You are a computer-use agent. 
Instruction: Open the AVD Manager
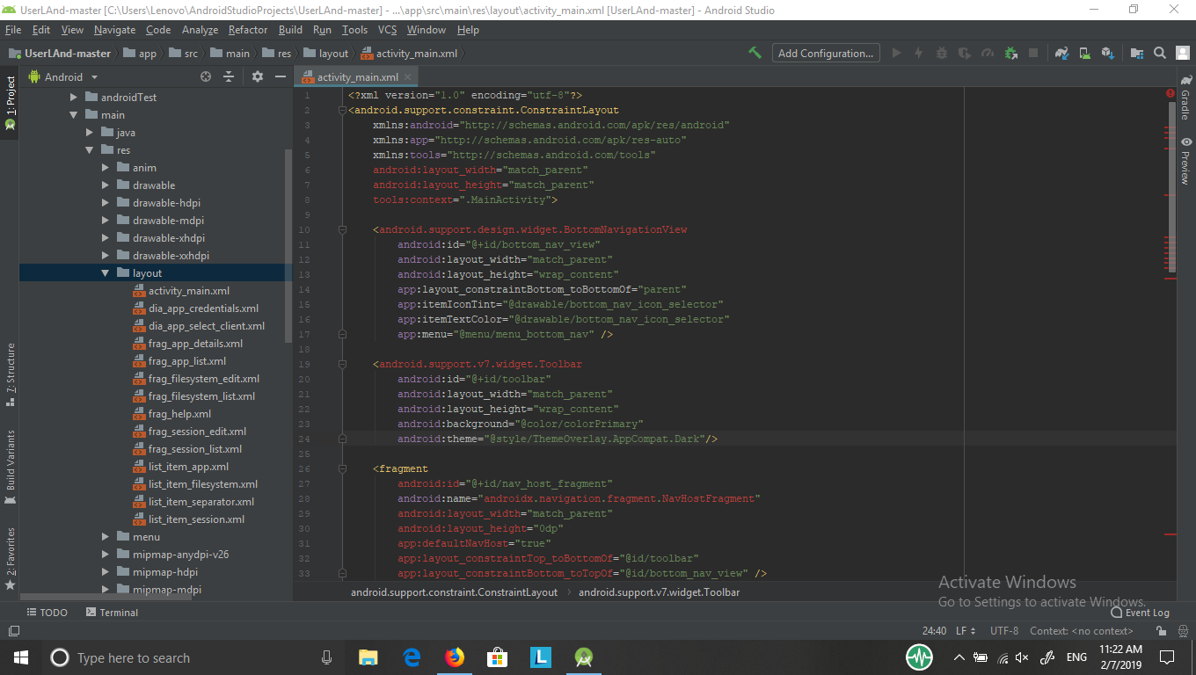point(1084,54)
